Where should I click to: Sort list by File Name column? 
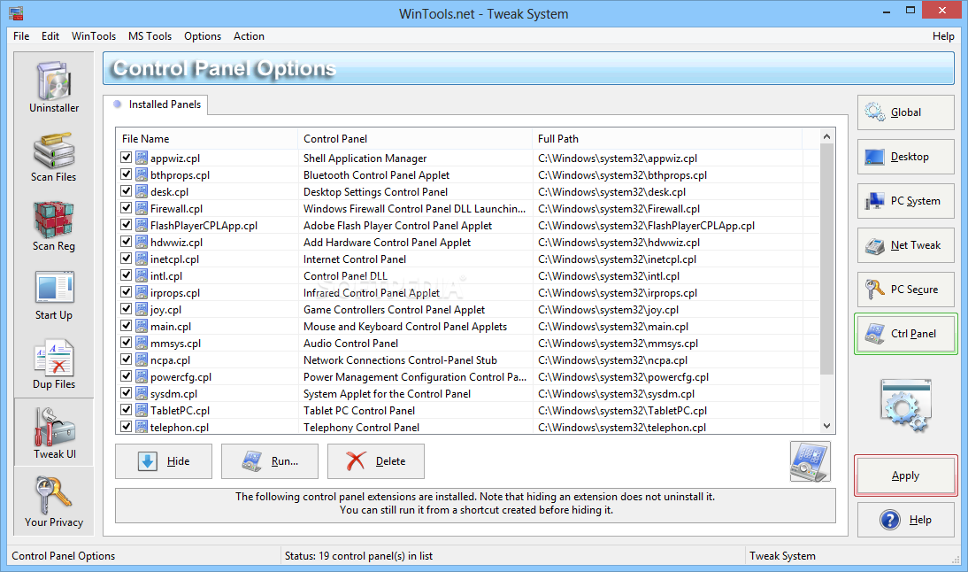pyautogui.click(x=207, y=139)
